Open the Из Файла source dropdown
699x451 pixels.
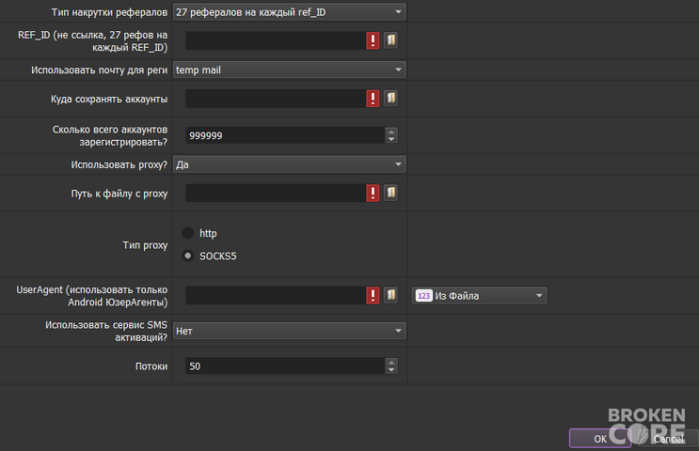click(x=479, y=296)
